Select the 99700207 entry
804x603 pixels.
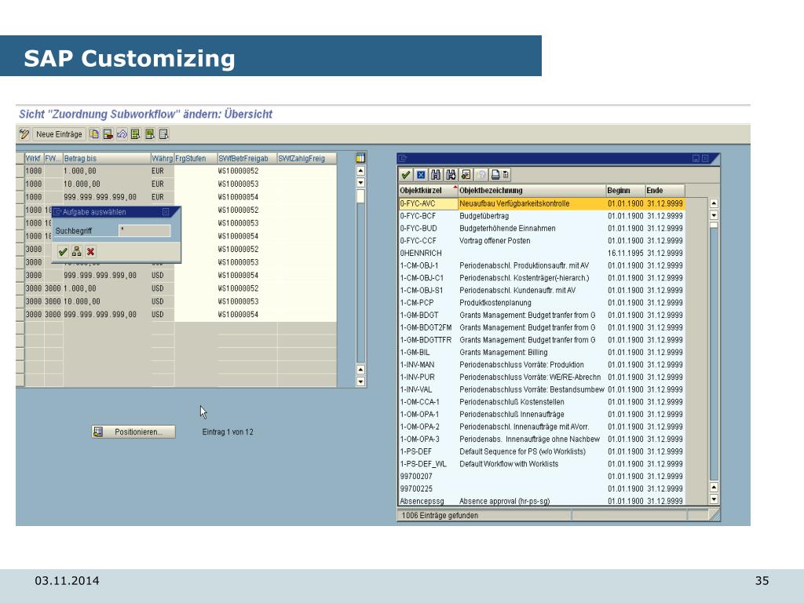[542, 477]
